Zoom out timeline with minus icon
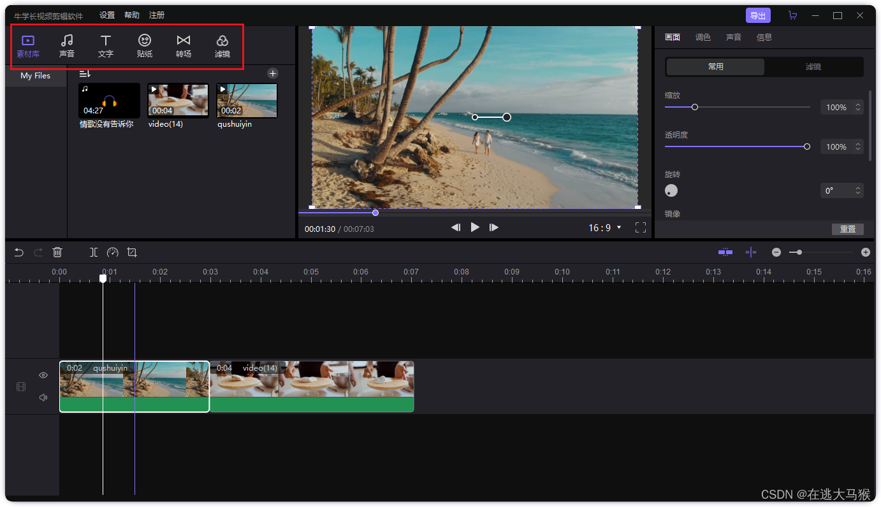This screenshot has height=507, width=881. [x=776, y=252]
